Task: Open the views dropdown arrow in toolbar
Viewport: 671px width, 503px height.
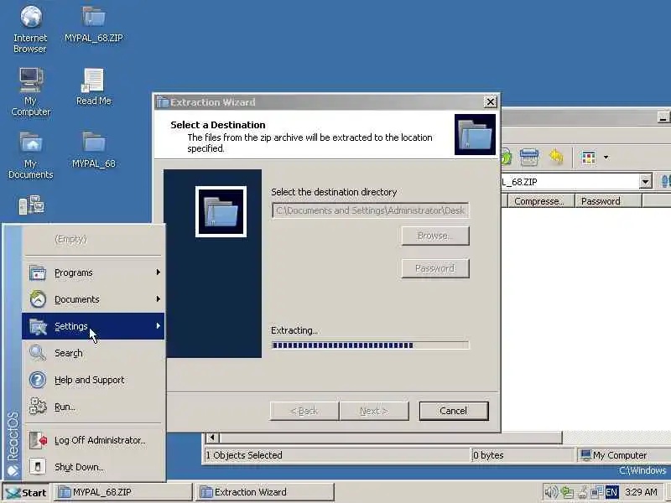Action: (x=606, y=157)
